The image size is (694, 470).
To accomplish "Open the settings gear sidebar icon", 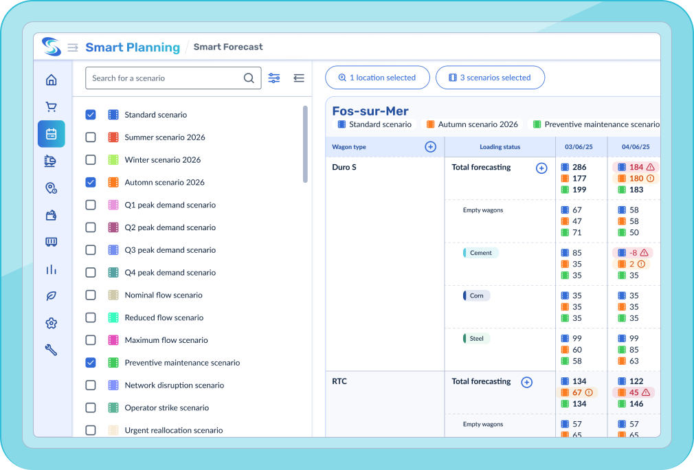I will (52, 323).
